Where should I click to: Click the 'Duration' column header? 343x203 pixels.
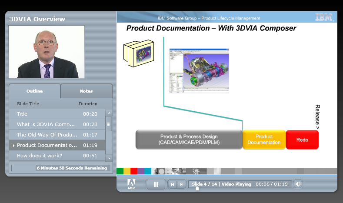(x=88, y=104)
